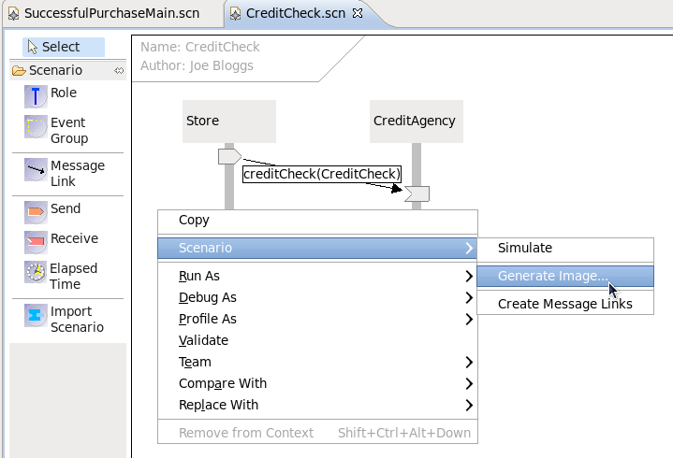Choose the Message Link arrow tool

[x=36, y=172]
